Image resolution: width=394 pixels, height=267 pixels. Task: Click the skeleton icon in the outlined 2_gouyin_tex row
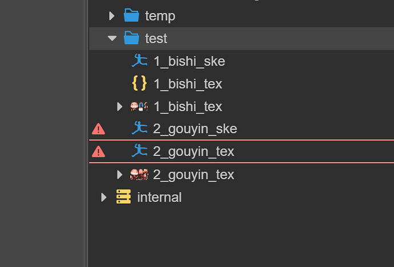[139, 151]
